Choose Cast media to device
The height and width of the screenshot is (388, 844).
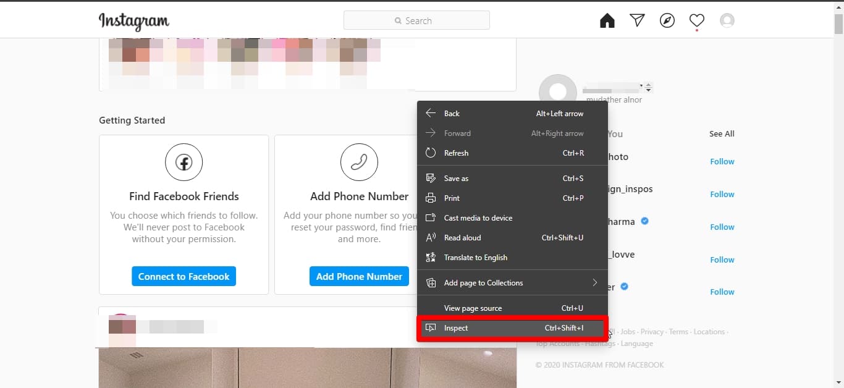point(513,217)
